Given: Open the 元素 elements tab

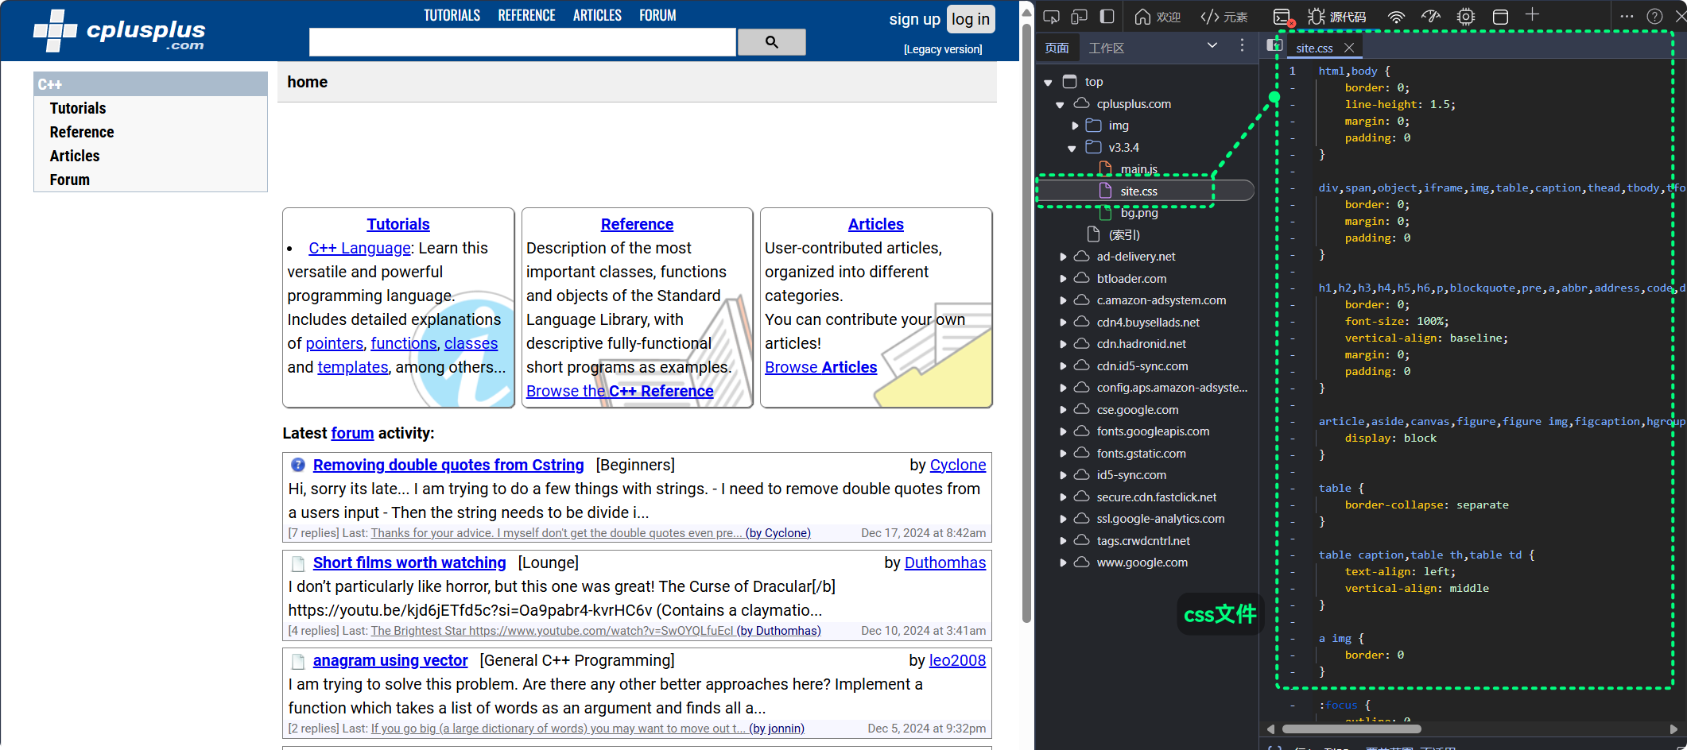Looking at the screenshot, I should pos(1224,17).
